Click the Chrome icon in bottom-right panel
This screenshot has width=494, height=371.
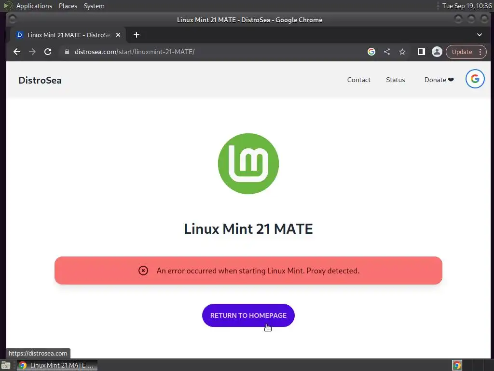point(457,365)
